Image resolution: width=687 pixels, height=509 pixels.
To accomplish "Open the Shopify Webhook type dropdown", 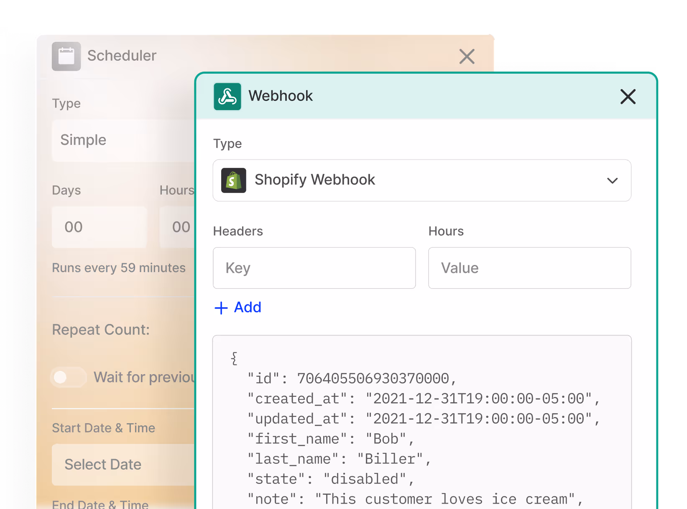I will click(x=422, y=180).
